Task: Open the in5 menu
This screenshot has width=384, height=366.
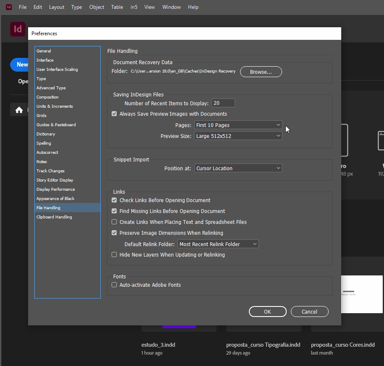Action: pyautogui.click(x=134, y=7)
